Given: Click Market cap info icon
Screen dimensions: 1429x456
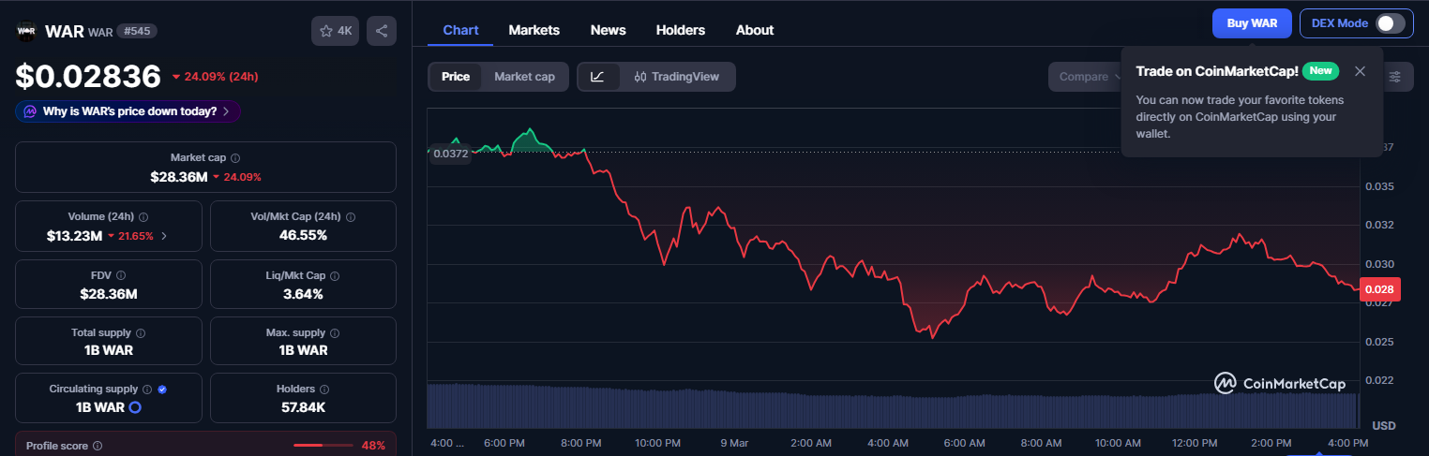Looking at the screenshot, I should tap(235, 158).
